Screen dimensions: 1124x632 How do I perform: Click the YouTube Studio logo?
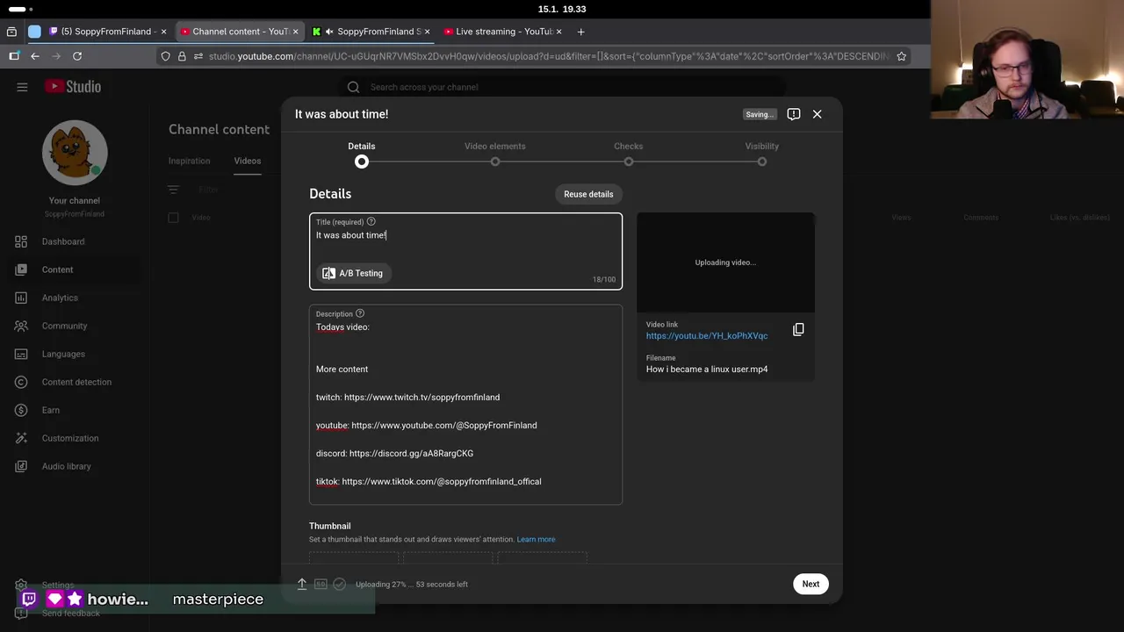[x=74, y=87]
